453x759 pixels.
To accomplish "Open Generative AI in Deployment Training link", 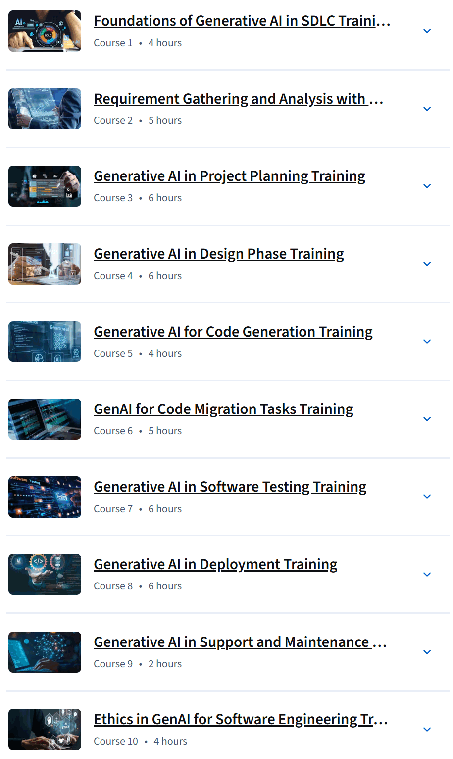I will click(x=216, y=565).
